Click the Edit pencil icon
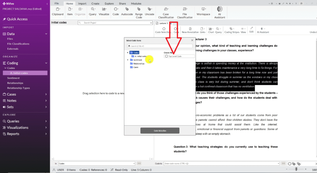This screenshot has width=317, height=173. (x=252, y=30)
